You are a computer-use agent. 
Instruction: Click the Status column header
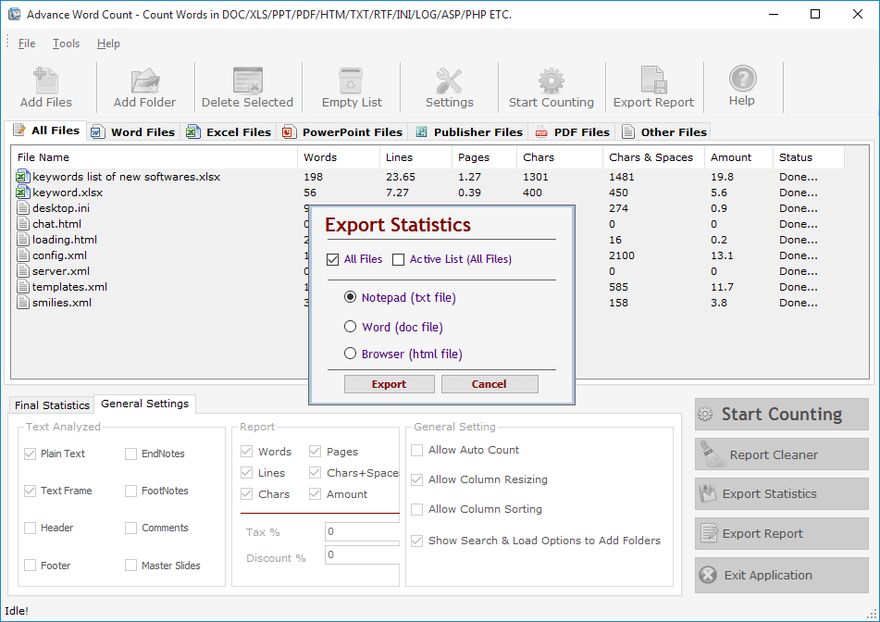pyautogui.click(x=808, y=157)
